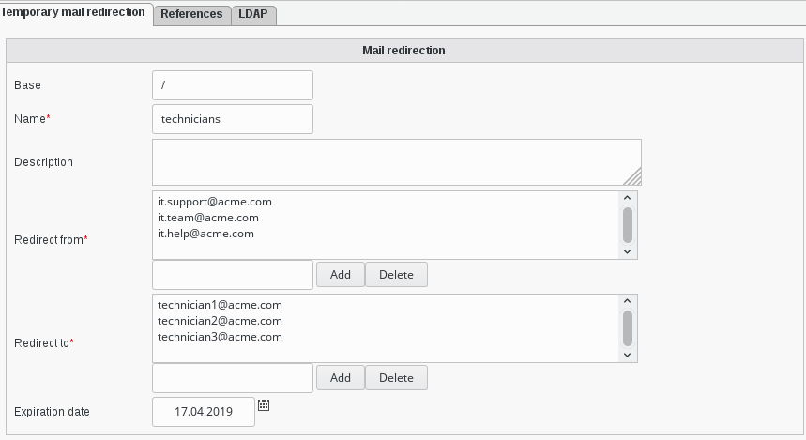
Task: Open the LDAP tab
Action: pyautogui.click(x=253, y=14)
